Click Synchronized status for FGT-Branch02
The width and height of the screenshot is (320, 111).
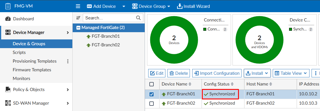(220, 103)
